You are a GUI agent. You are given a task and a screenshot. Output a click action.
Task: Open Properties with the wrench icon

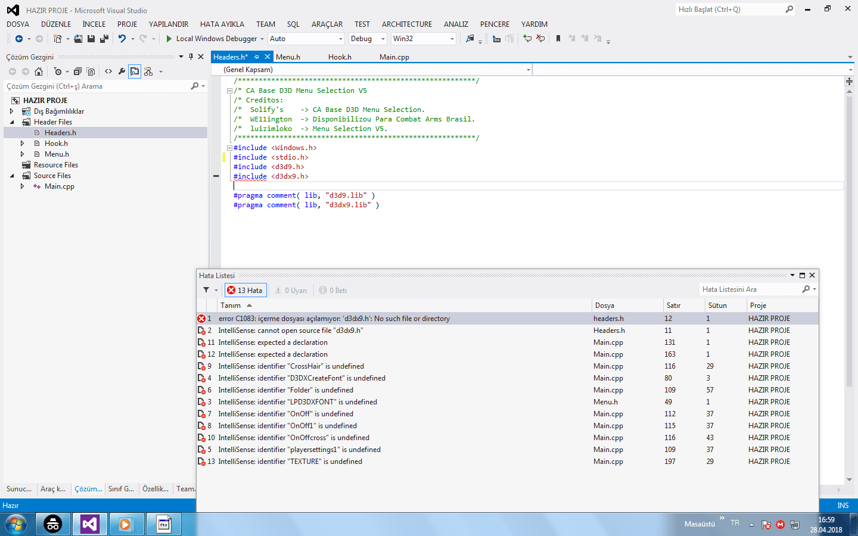[x=122, y=71]
